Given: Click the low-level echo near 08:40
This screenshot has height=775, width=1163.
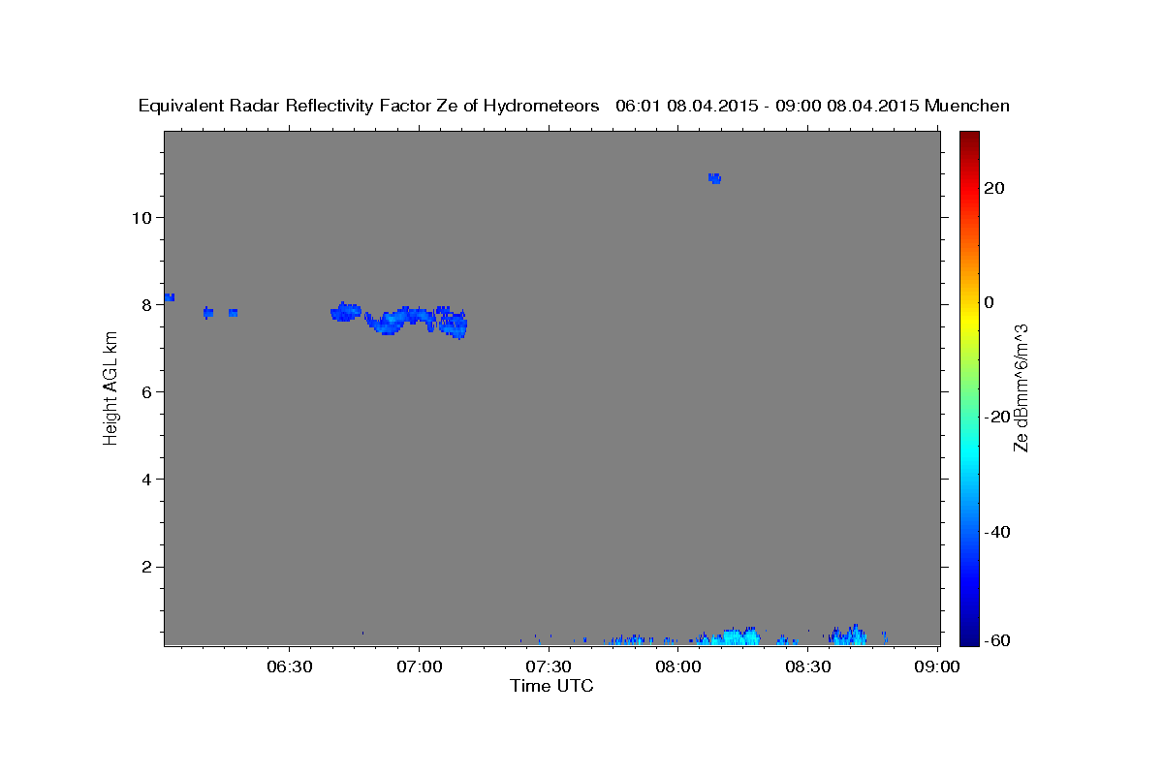Looking at the screenshot, I should (847, 635).
